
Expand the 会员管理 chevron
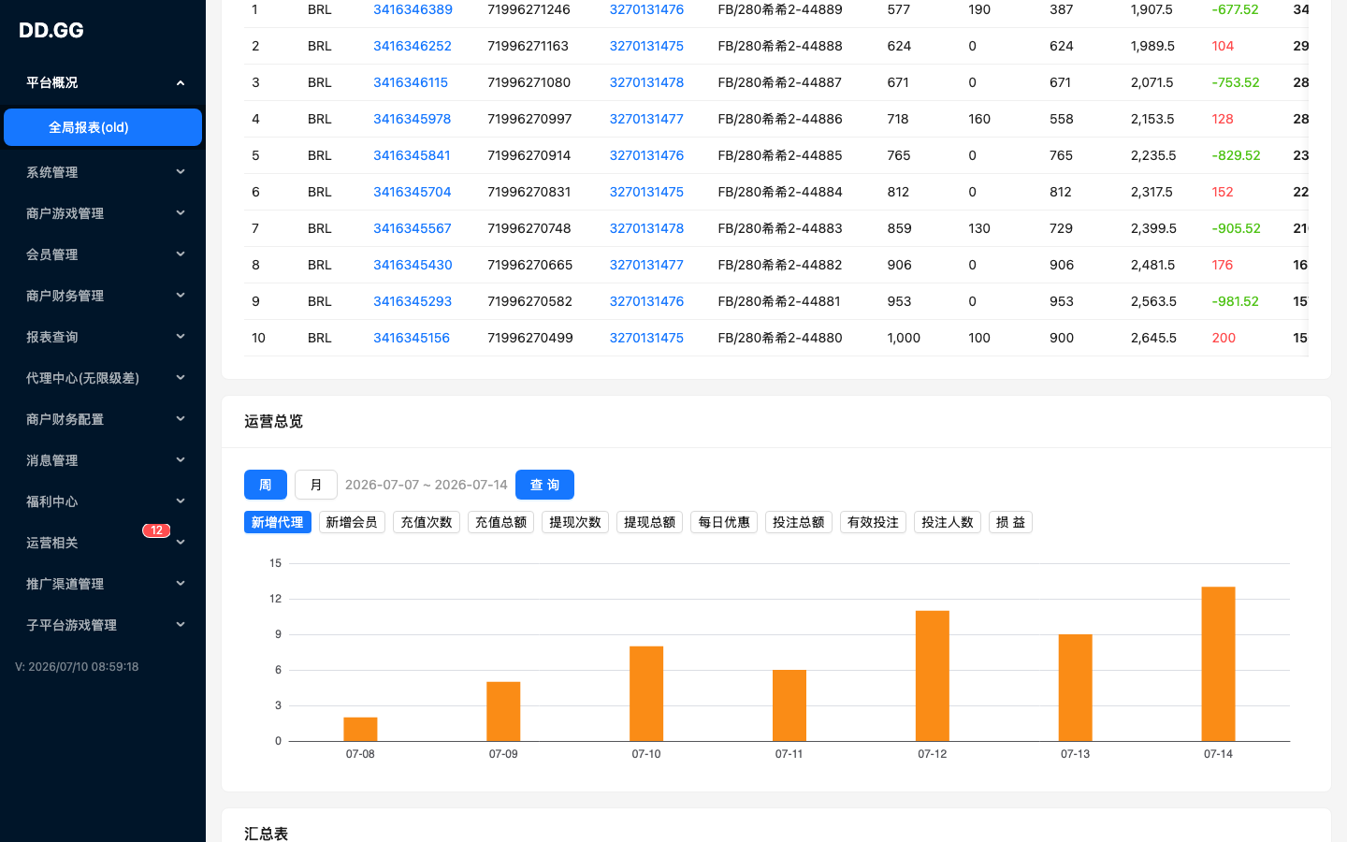point(181,254)
